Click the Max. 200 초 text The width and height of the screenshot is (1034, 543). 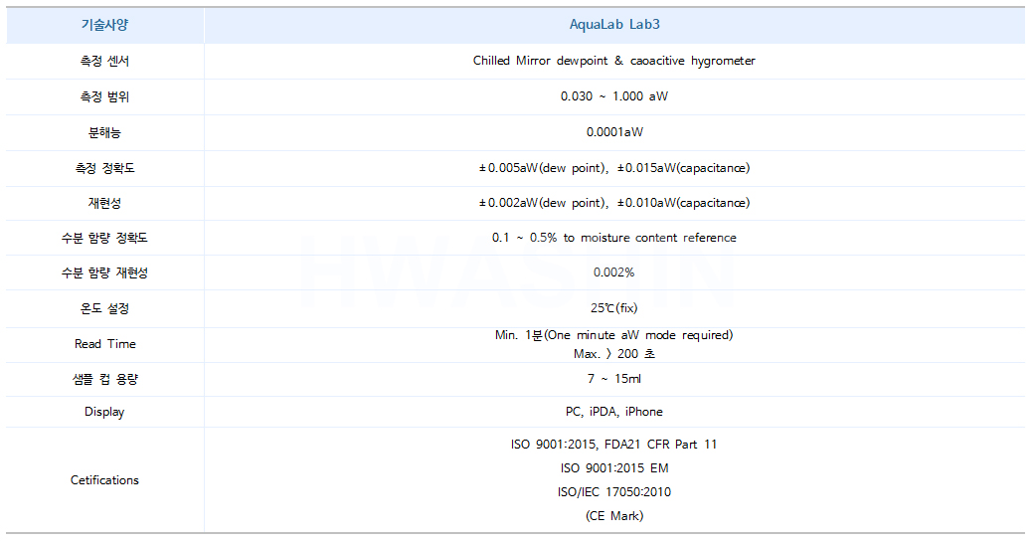[x=614, y=354]
